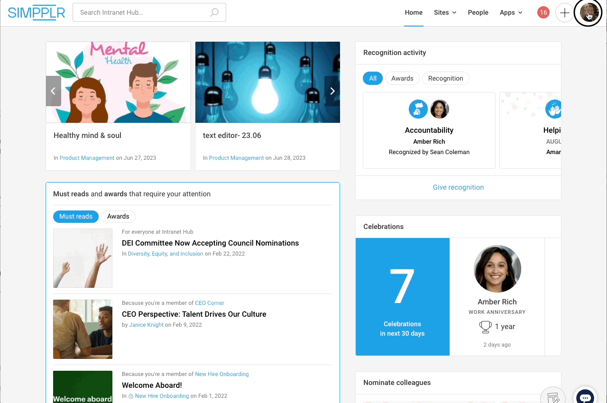Click the light bulbs carousel image
Image resolution: width=607 pixels, height=403 pixels.
coord(267,82)
